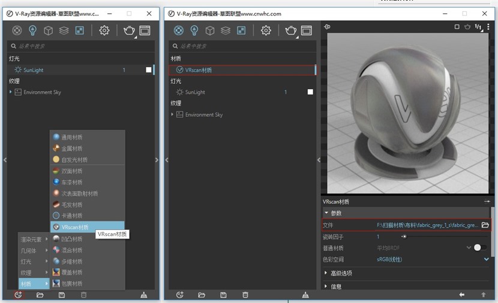
Task: Click delete trash icon in left window bottom bar
Action: [x=83, y=295]
